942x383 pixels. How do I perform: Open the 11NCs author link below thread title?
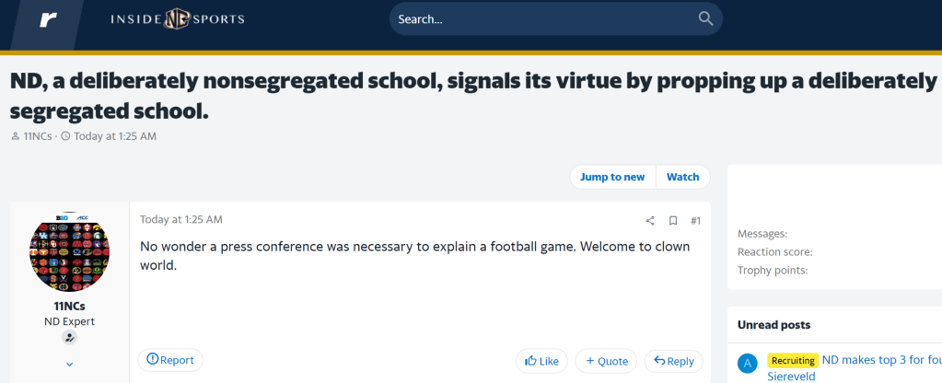37,136
